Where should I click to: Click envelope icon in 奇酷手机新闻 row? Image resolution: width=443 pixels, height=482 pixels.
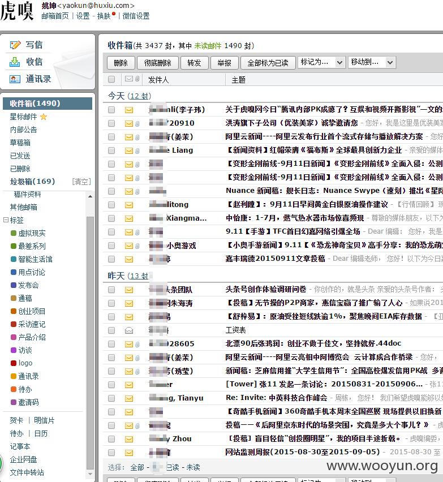(129, 412)
